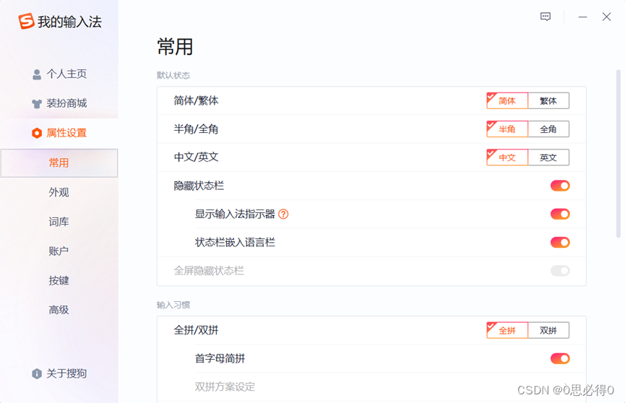Select 双拼 input mode
The image size is (625, 403).
(548, 331)
